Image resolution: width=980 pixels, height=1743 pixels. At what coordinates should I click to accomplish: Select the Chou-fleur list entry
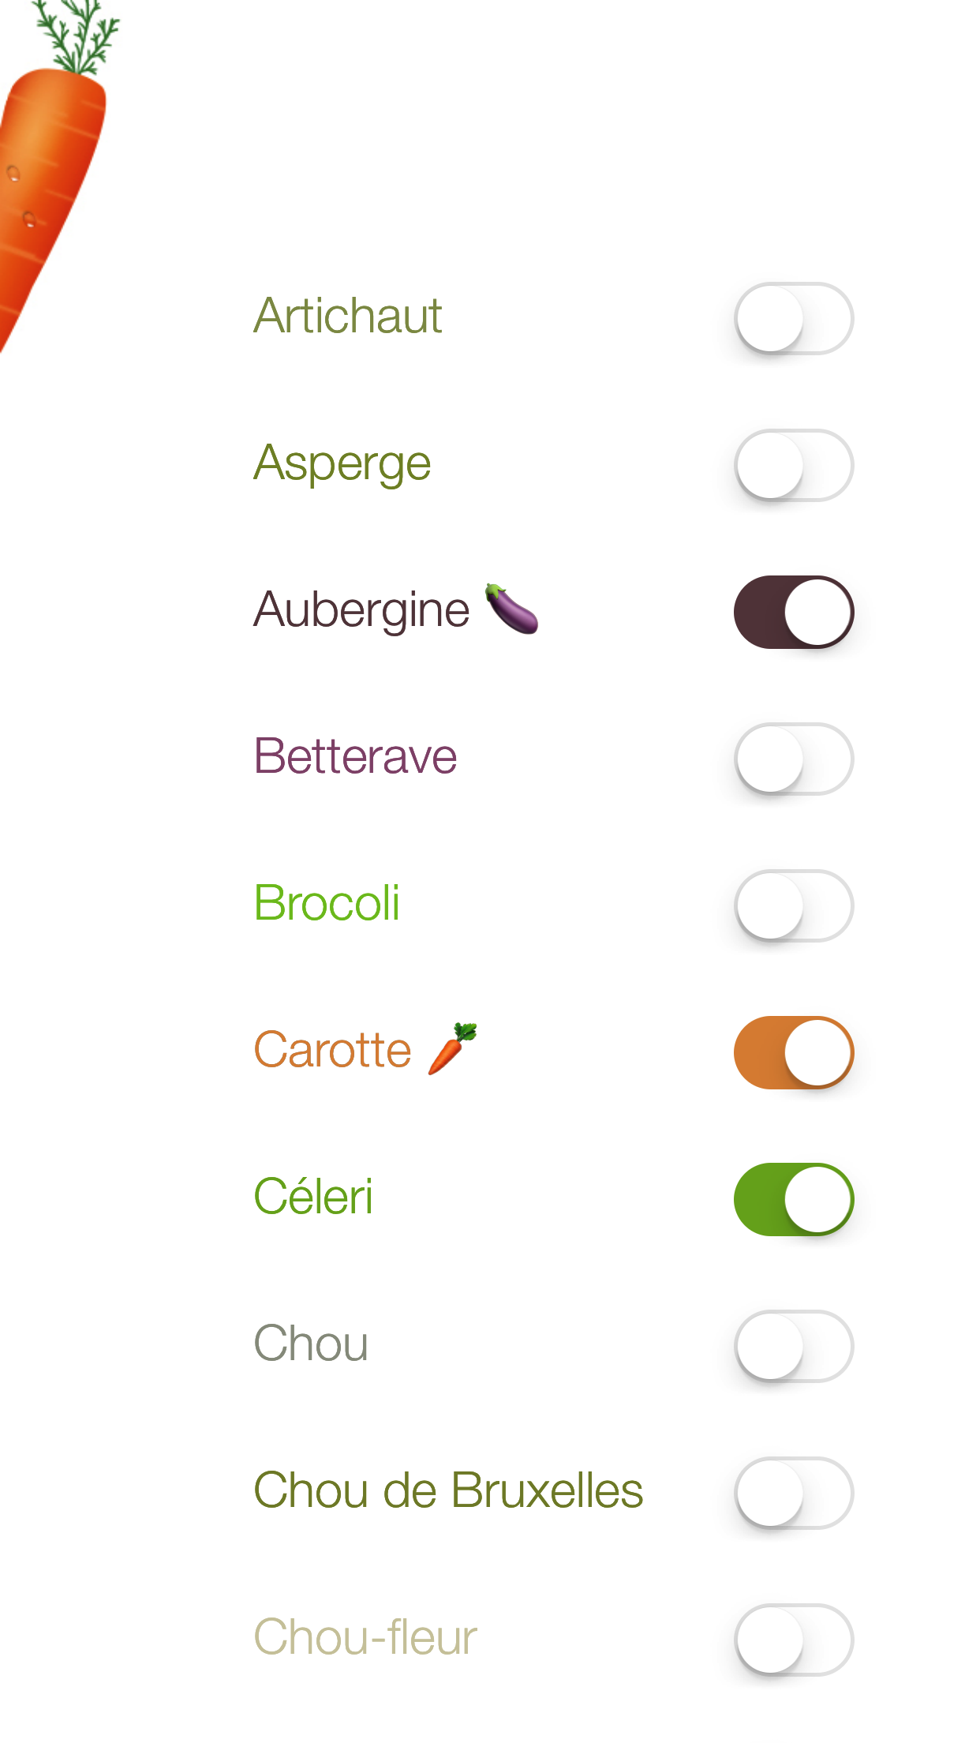tap(365, 1637)
